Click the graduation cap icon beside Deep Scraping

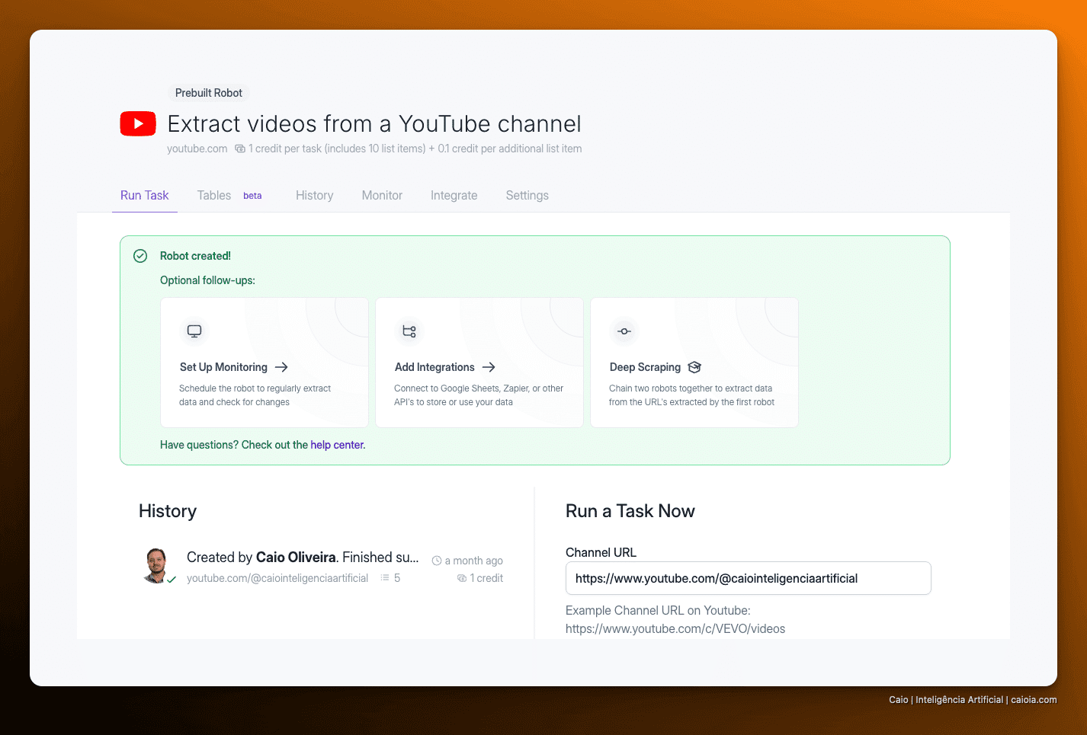click(694, 367)
